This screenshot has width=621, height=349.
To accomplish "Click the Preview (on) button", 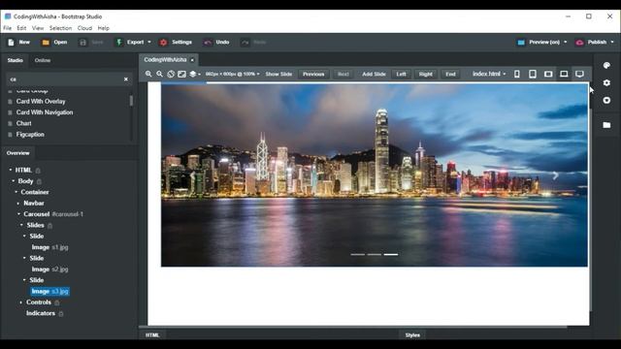I will (542, 42).
